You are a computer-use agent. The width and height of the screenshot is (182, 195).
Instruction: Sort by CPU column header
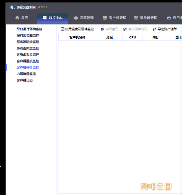pos(132,37)
